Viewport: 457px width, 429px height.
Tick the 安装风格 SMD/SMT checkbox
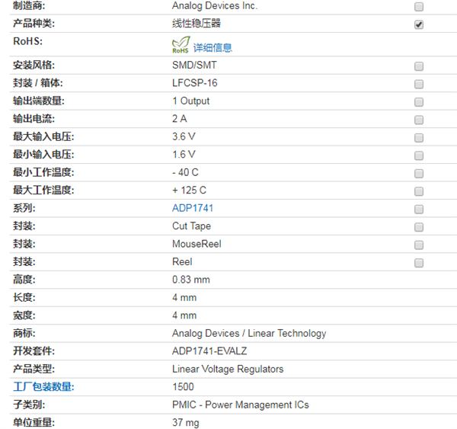pos(419,66)
